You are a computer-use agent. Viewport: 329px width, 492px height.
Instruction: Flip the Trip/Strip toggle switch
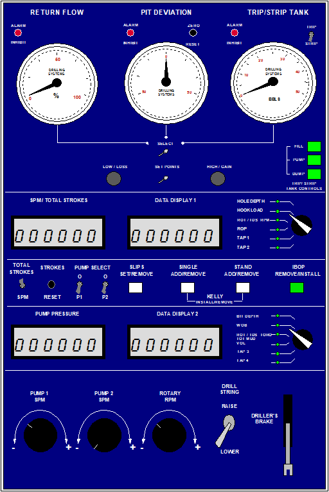(x=311, y=37)
